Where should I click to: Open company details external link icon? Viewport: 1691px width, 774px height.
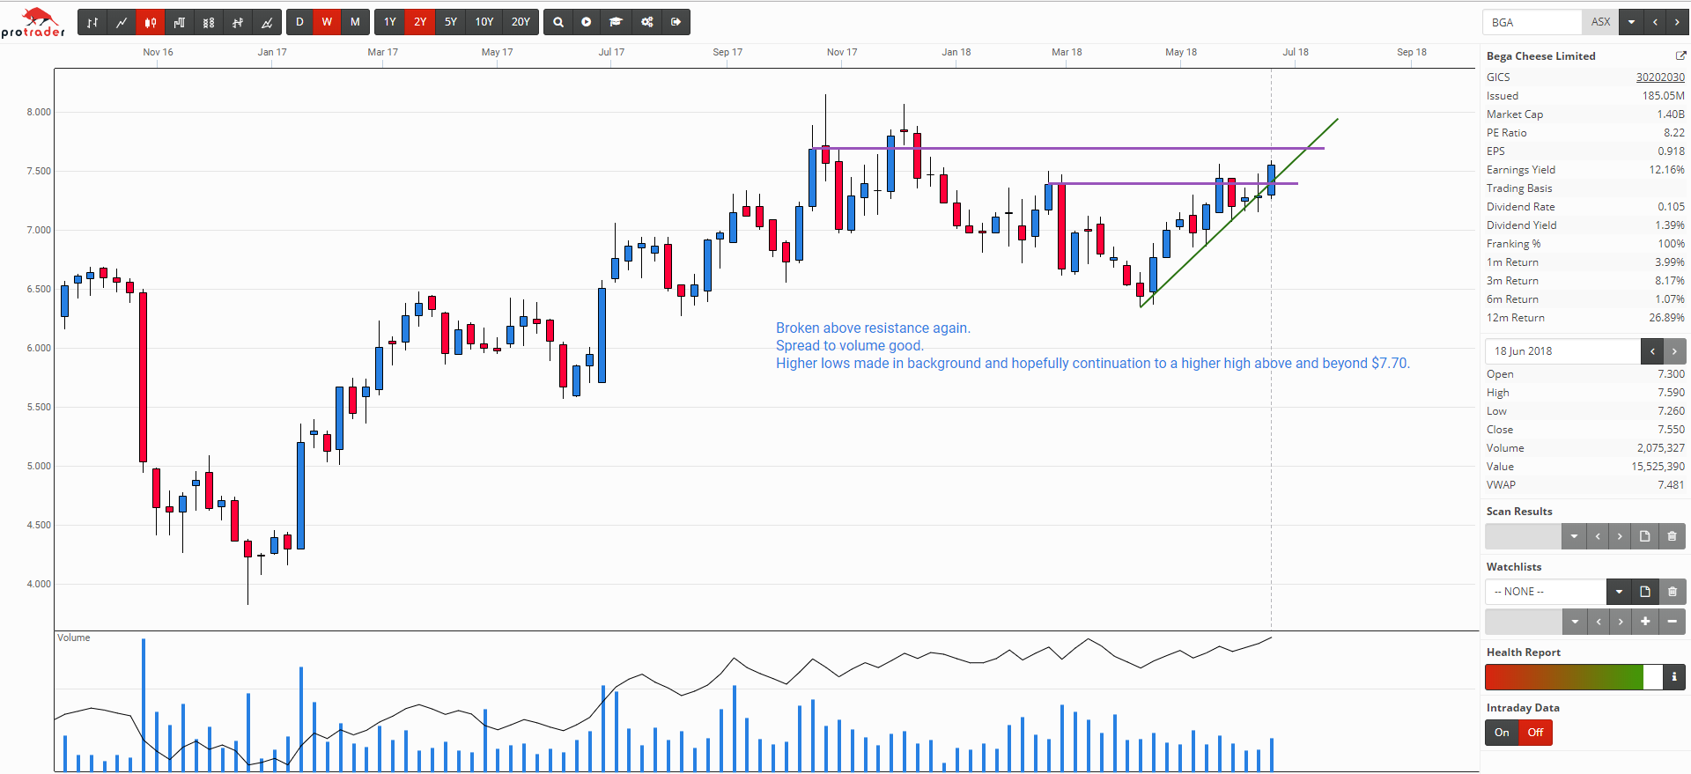click(1680, 55)
